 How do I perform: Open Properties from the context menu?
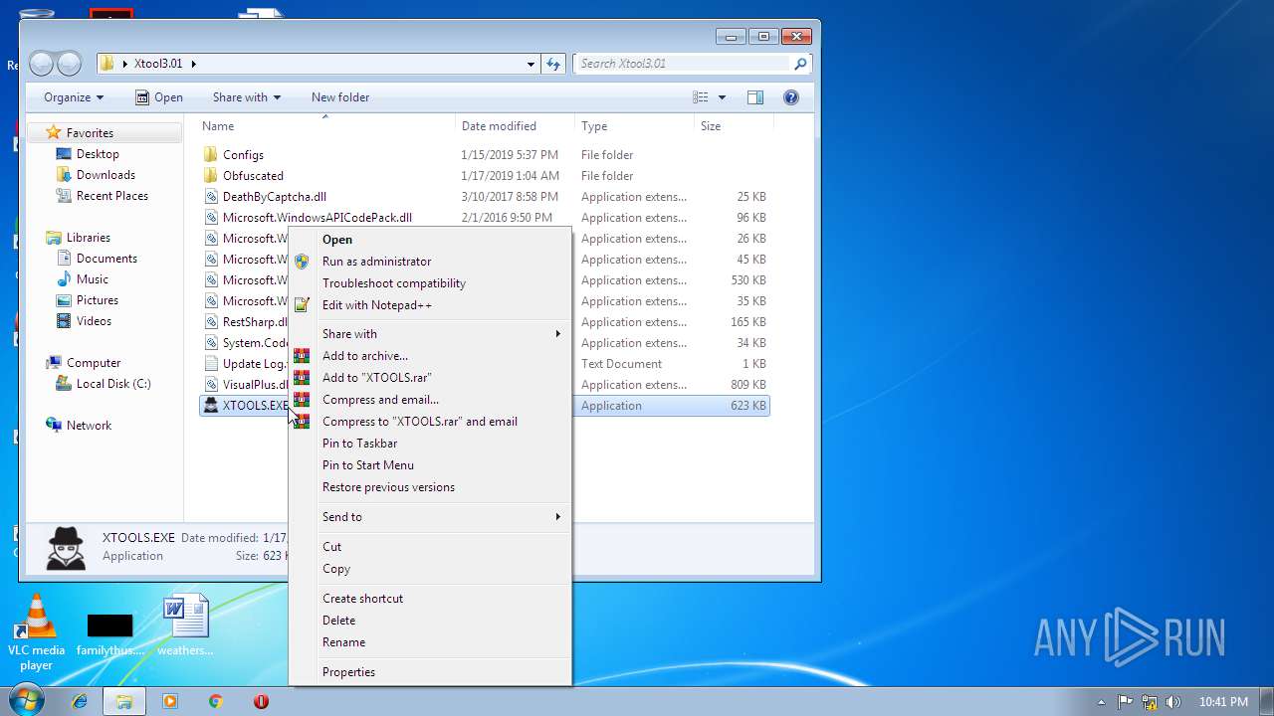[431, 672]
